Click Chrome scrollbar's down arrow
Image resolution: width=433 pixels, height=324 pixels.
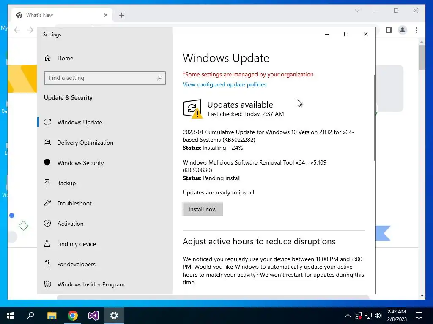[x=422, y=296]
